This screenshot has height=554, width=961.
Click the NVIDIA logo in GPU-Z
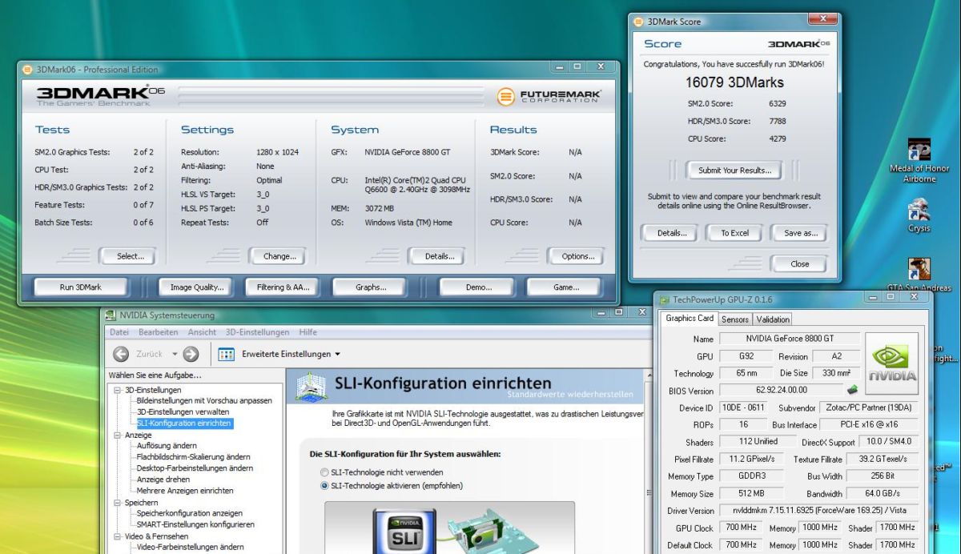pos(893,363)
